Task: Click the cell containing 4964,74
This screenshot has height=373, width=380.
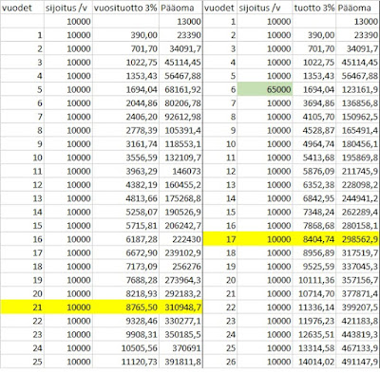Action: [314, 144]
